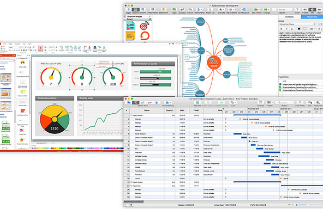The width and height of the screenshot is (323, 209).
Task: Click Product Inventory gauge showing 1320
Action: coord(55,119)
